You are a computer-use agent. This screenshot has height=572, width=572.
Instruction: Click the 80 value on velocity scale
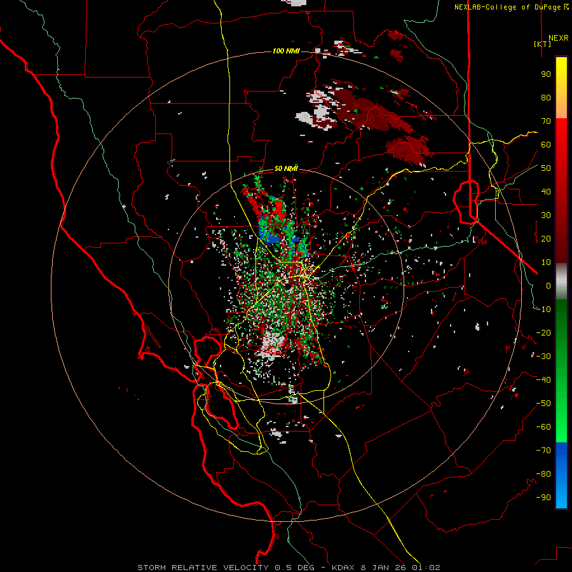546,98
